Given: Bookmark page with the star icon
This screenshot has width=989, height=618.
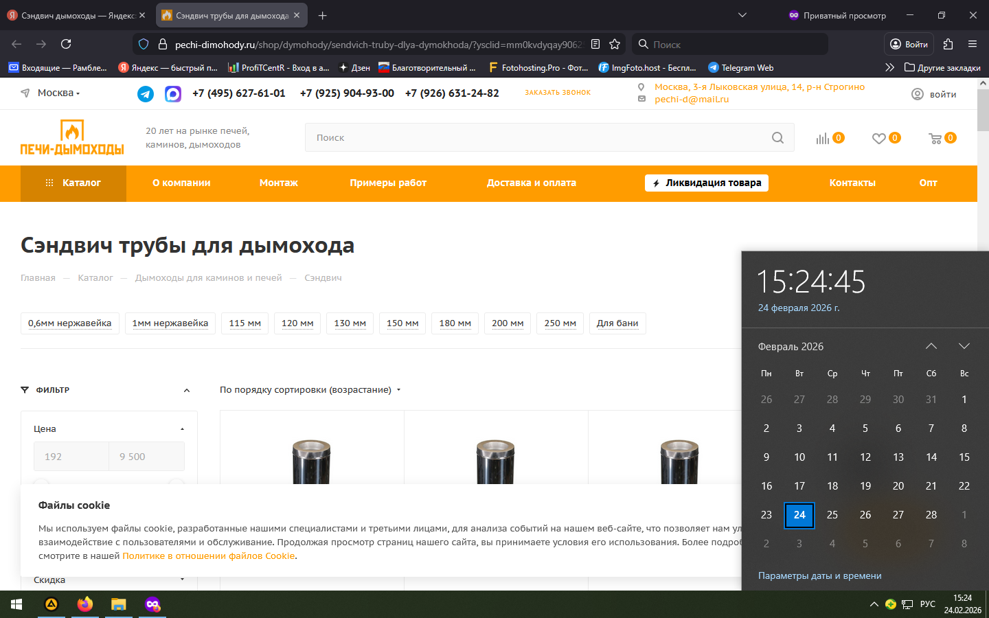Looking at the screenshot, I should point(615,44).
